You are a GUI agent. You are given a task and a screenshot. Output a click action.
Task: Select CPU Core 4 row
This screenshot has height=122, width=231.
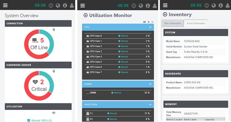118,57
